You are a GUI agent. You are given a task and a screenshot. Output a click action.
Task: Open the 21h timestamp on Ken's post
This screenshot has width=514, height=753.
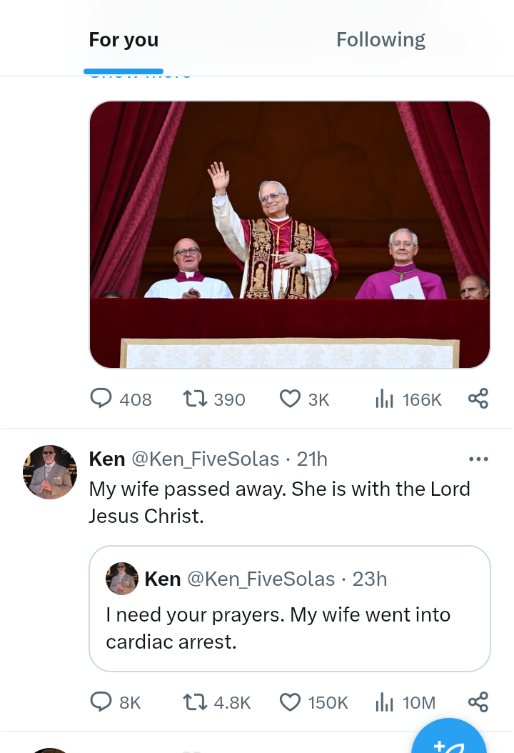coord(312,459)
